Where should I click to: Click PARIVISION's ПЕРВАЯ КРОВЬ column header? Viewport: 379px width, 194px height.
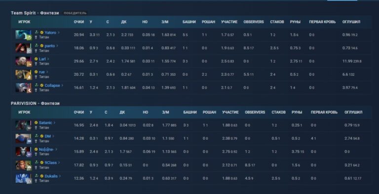pos(324,112)
